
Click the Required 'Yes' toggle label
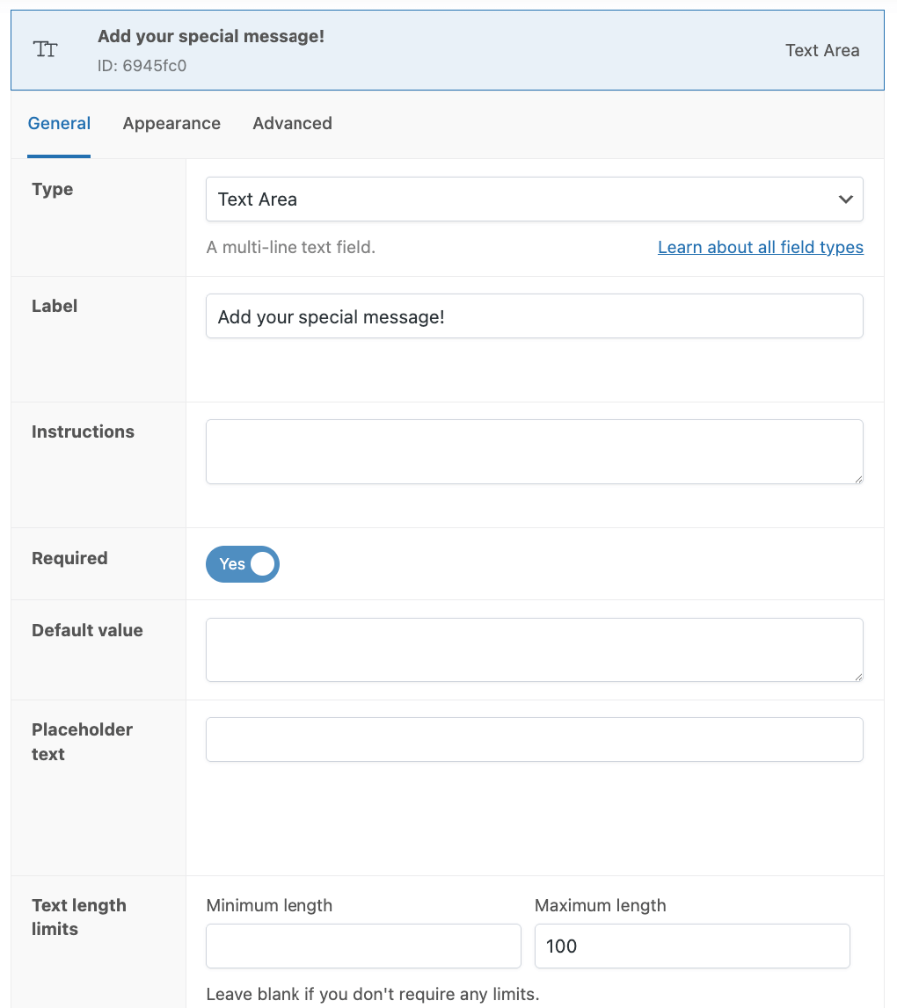[233, 563]
